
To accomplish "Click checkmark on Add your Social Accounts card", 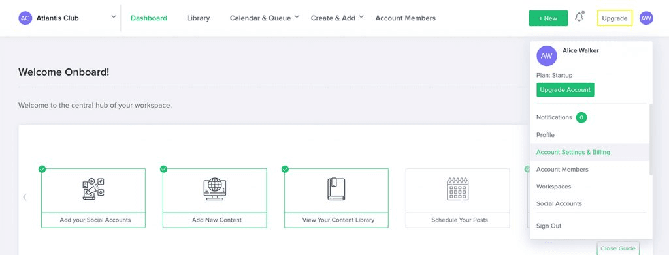I will (42, 169).
